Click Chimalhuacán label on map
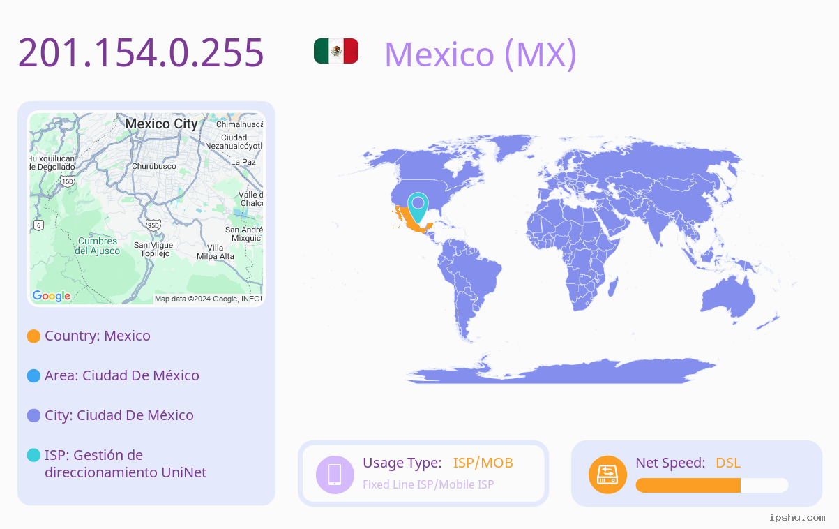 (239, 124)
